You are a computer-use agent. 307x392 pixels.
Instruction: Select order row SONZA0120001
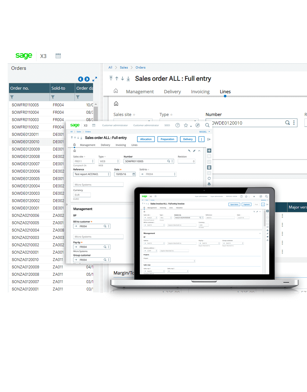[51, 289]
